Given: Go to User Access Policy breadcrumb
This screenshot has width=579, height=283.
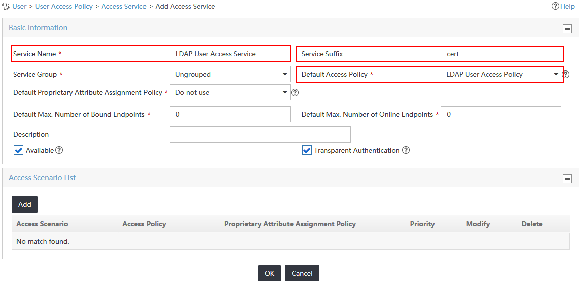Looking at the screenshot, I should tap(64, 6).
